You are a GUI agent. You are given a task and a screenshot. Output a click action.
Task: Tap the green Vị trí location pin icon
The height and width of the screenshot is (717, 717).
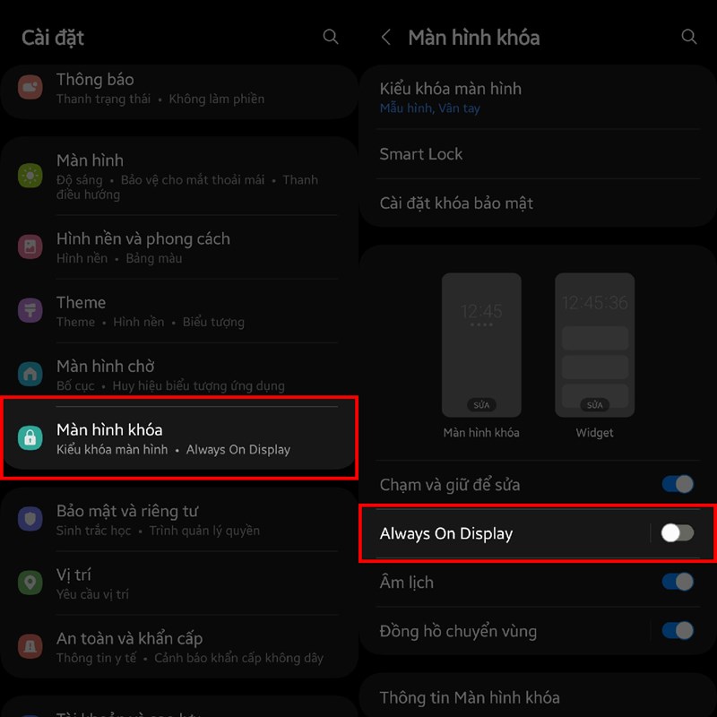tap(30, 583)
